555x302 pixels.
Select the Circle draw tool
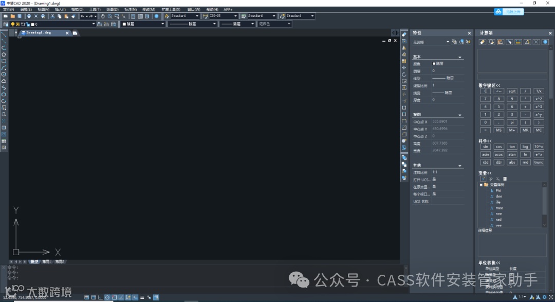pos(4,75)
